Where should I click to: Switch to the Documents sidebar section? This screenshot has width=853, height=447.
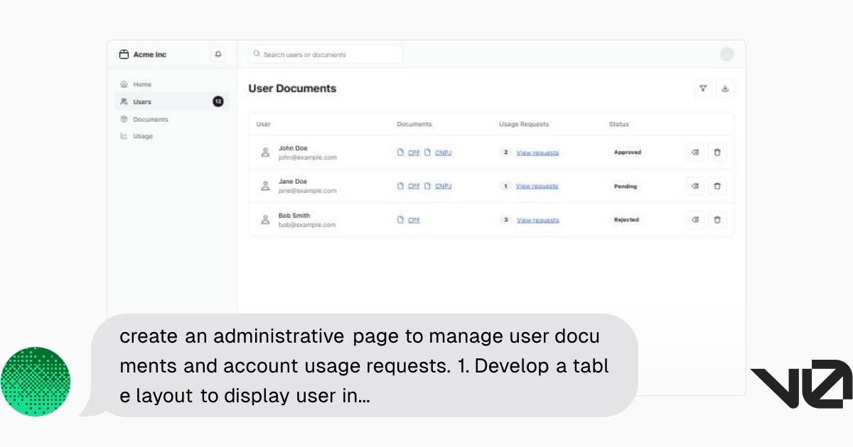pyautogui.click(x=149, y=119)
